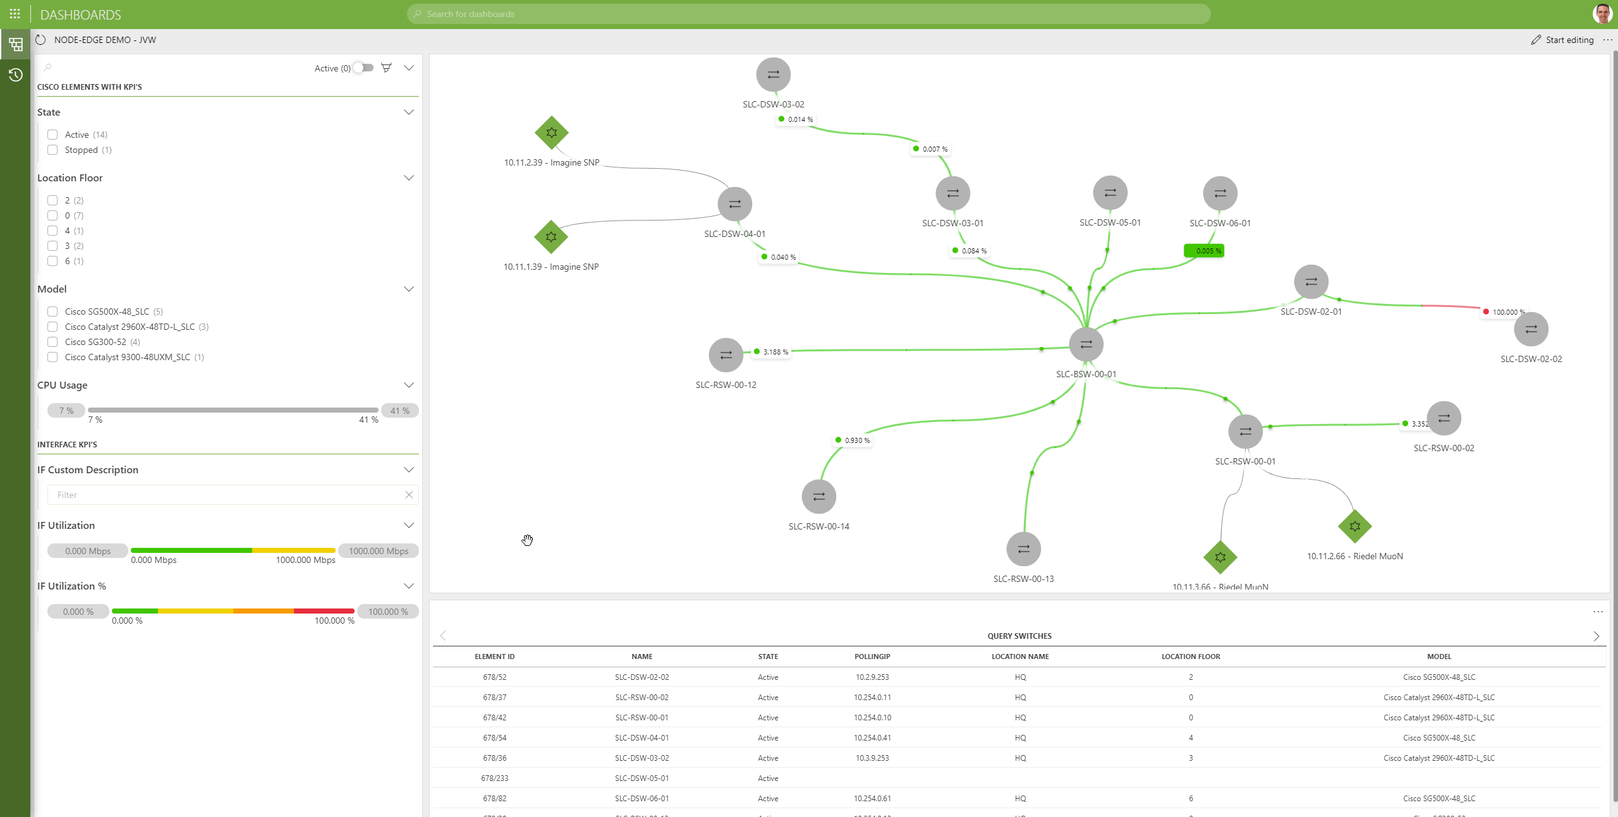Collapse the Location Floor section

pos(408,178)
